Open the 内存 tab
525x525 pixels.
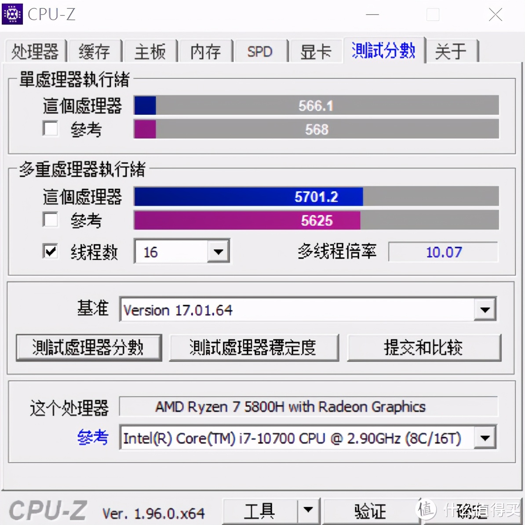[x=205, y=51]
